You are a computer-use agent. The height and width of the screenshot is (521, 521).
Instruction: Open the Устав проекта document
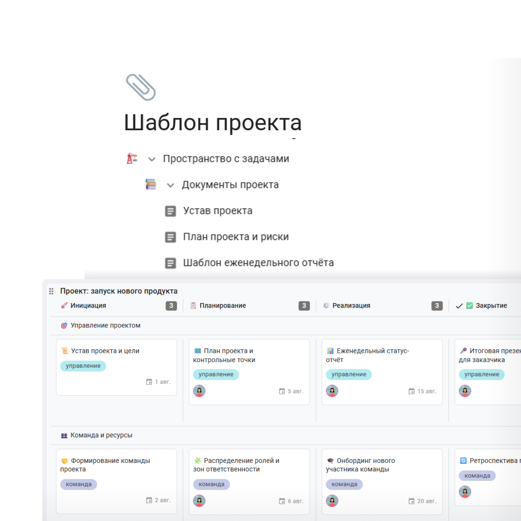[218, 211]
